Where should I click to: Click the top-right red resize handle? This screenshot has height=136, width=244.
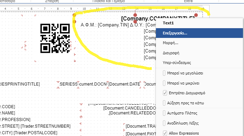[196, 15]
